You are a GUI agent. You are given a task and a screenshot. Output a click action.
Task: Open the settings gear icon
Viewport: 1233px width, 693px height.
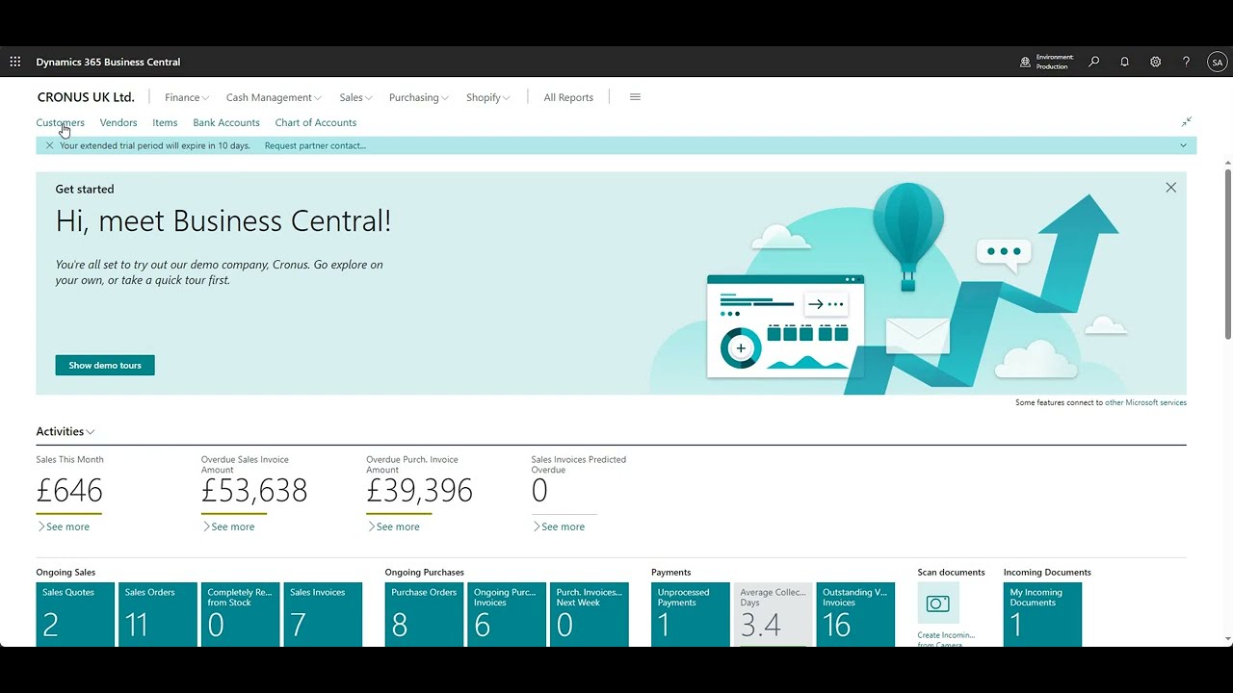pyautogui.click(x=1155, y=62)
